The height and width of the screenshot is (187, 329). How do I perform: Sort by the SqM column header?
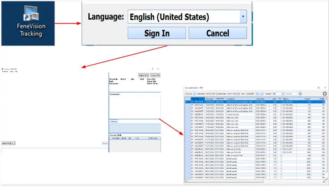tap(273, 99)
